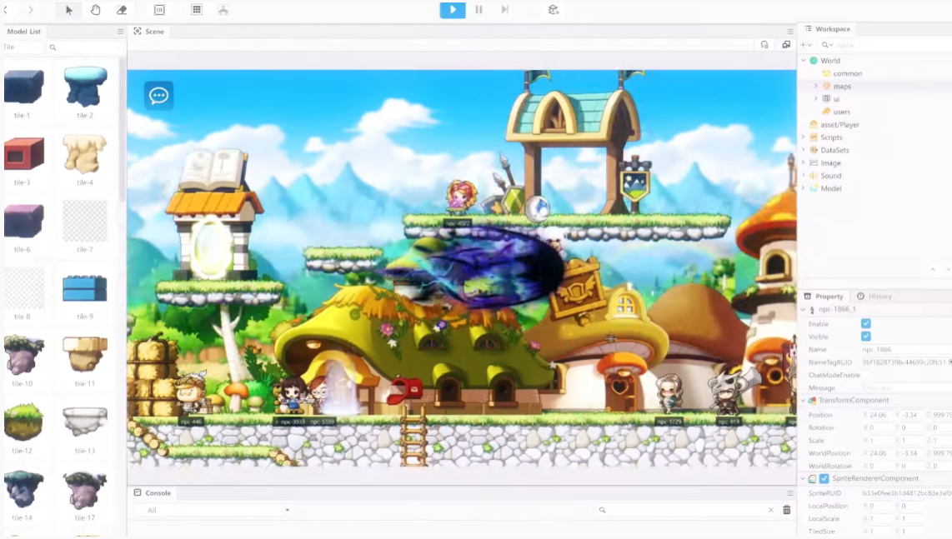Step to next frame
The image size is (952, 539).
click(x=504, y=10)
